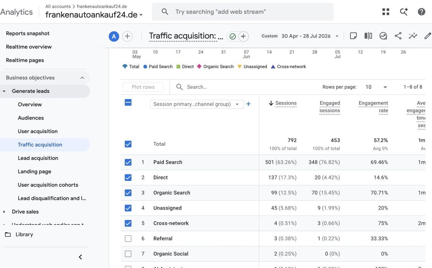The width and height of the screenshot is (432, 268).
Task: Collapse the Business objectives section
Action: coord(82,78)
